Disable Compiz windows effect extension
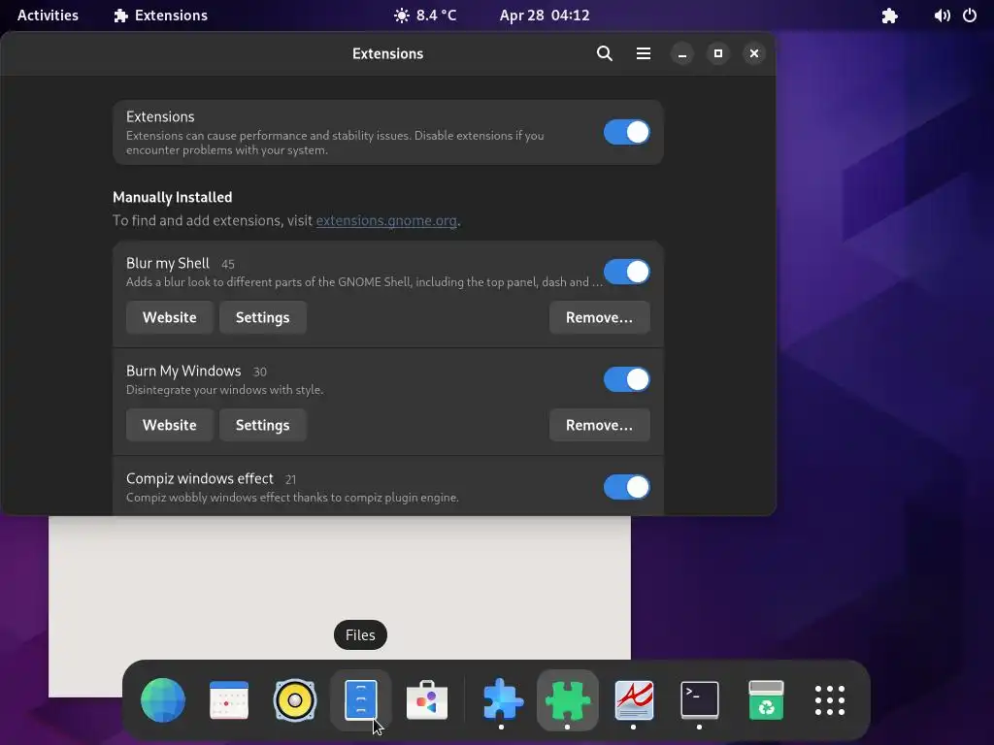 (x=626, y=487)
